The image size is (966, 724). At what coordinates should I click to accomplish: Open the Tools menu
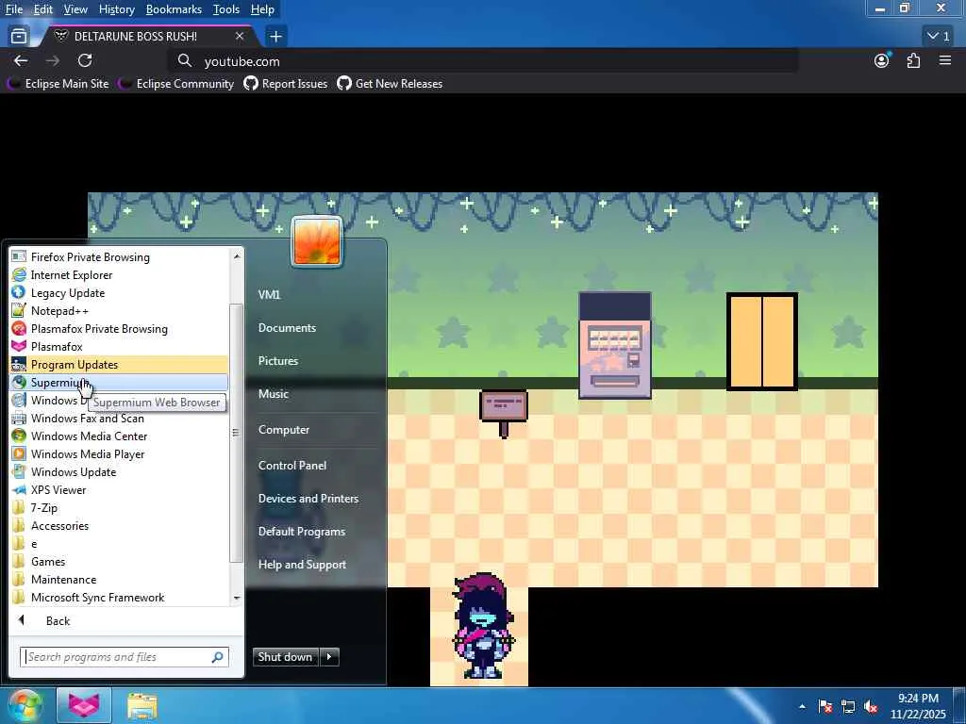226,9
